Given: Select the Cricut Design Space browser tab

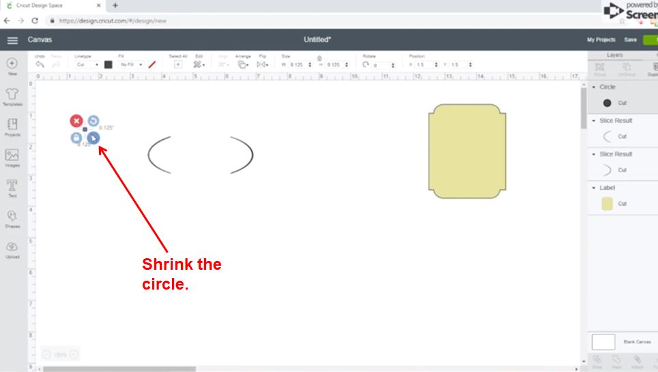Looking at the screenshot, I should click(54, 5).
